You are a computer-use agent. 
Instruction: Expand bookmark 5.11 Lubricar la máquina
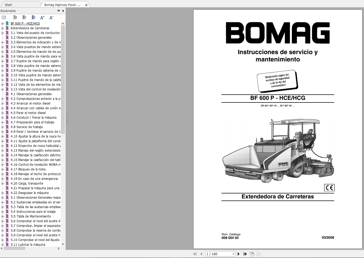2,245
